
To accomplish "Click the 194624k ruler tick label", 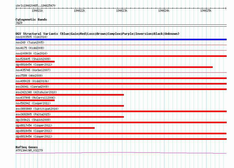I will click(164, 11).
